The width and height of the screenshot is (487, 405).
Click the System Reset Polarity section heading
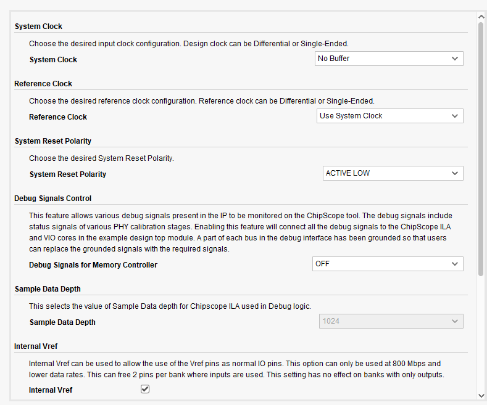[x=53, y=141]
